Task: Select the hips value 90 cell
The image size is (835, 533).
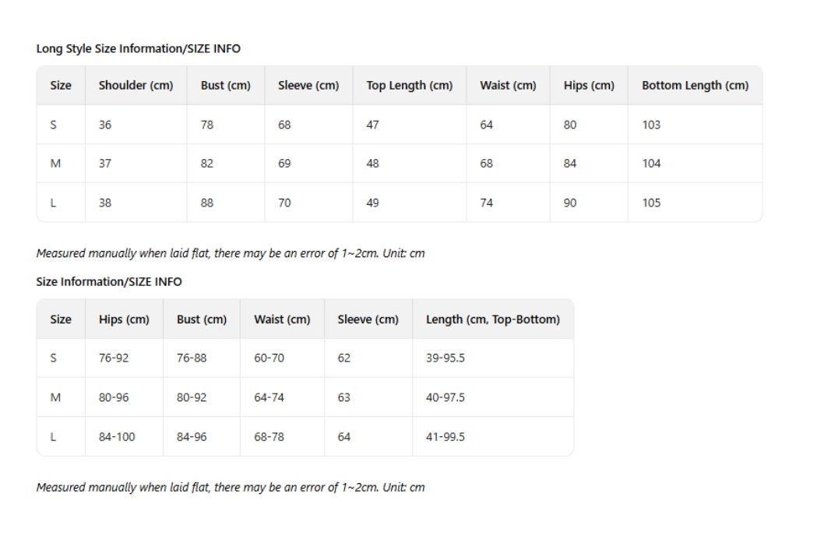Action: coord(570,203)
